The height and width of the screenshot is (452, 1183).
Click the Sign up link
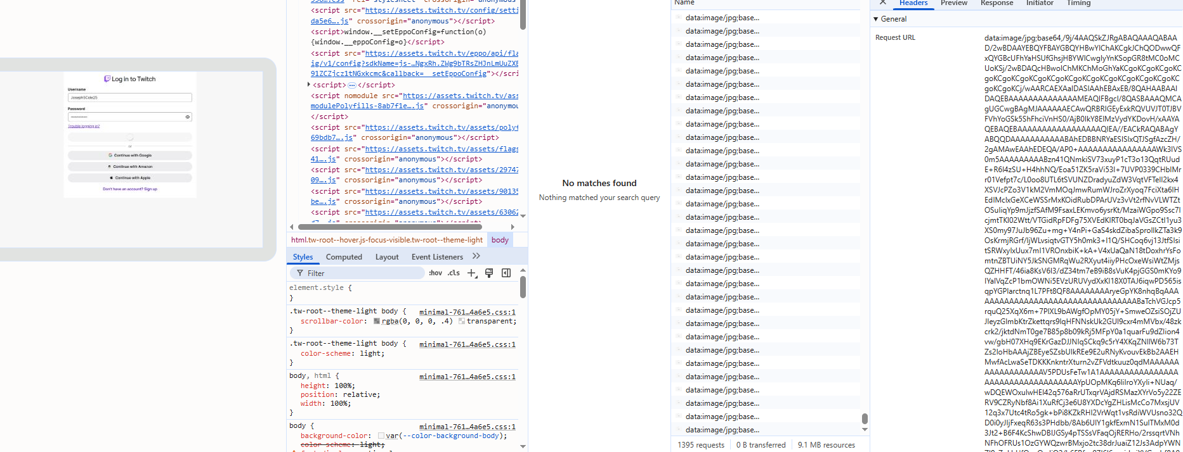click(150, 189)
